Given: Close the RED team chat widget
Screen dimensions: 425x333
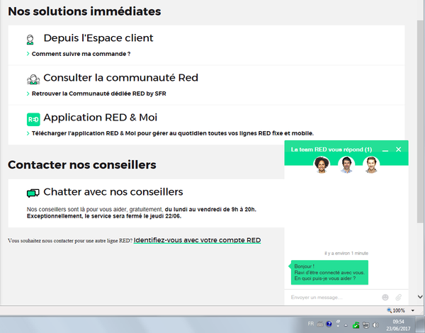Looking at the screenshot, I should click(x=398, y=149).
